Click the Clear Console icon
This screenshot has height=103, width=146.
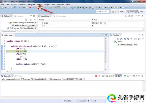(x=107, y=76)
